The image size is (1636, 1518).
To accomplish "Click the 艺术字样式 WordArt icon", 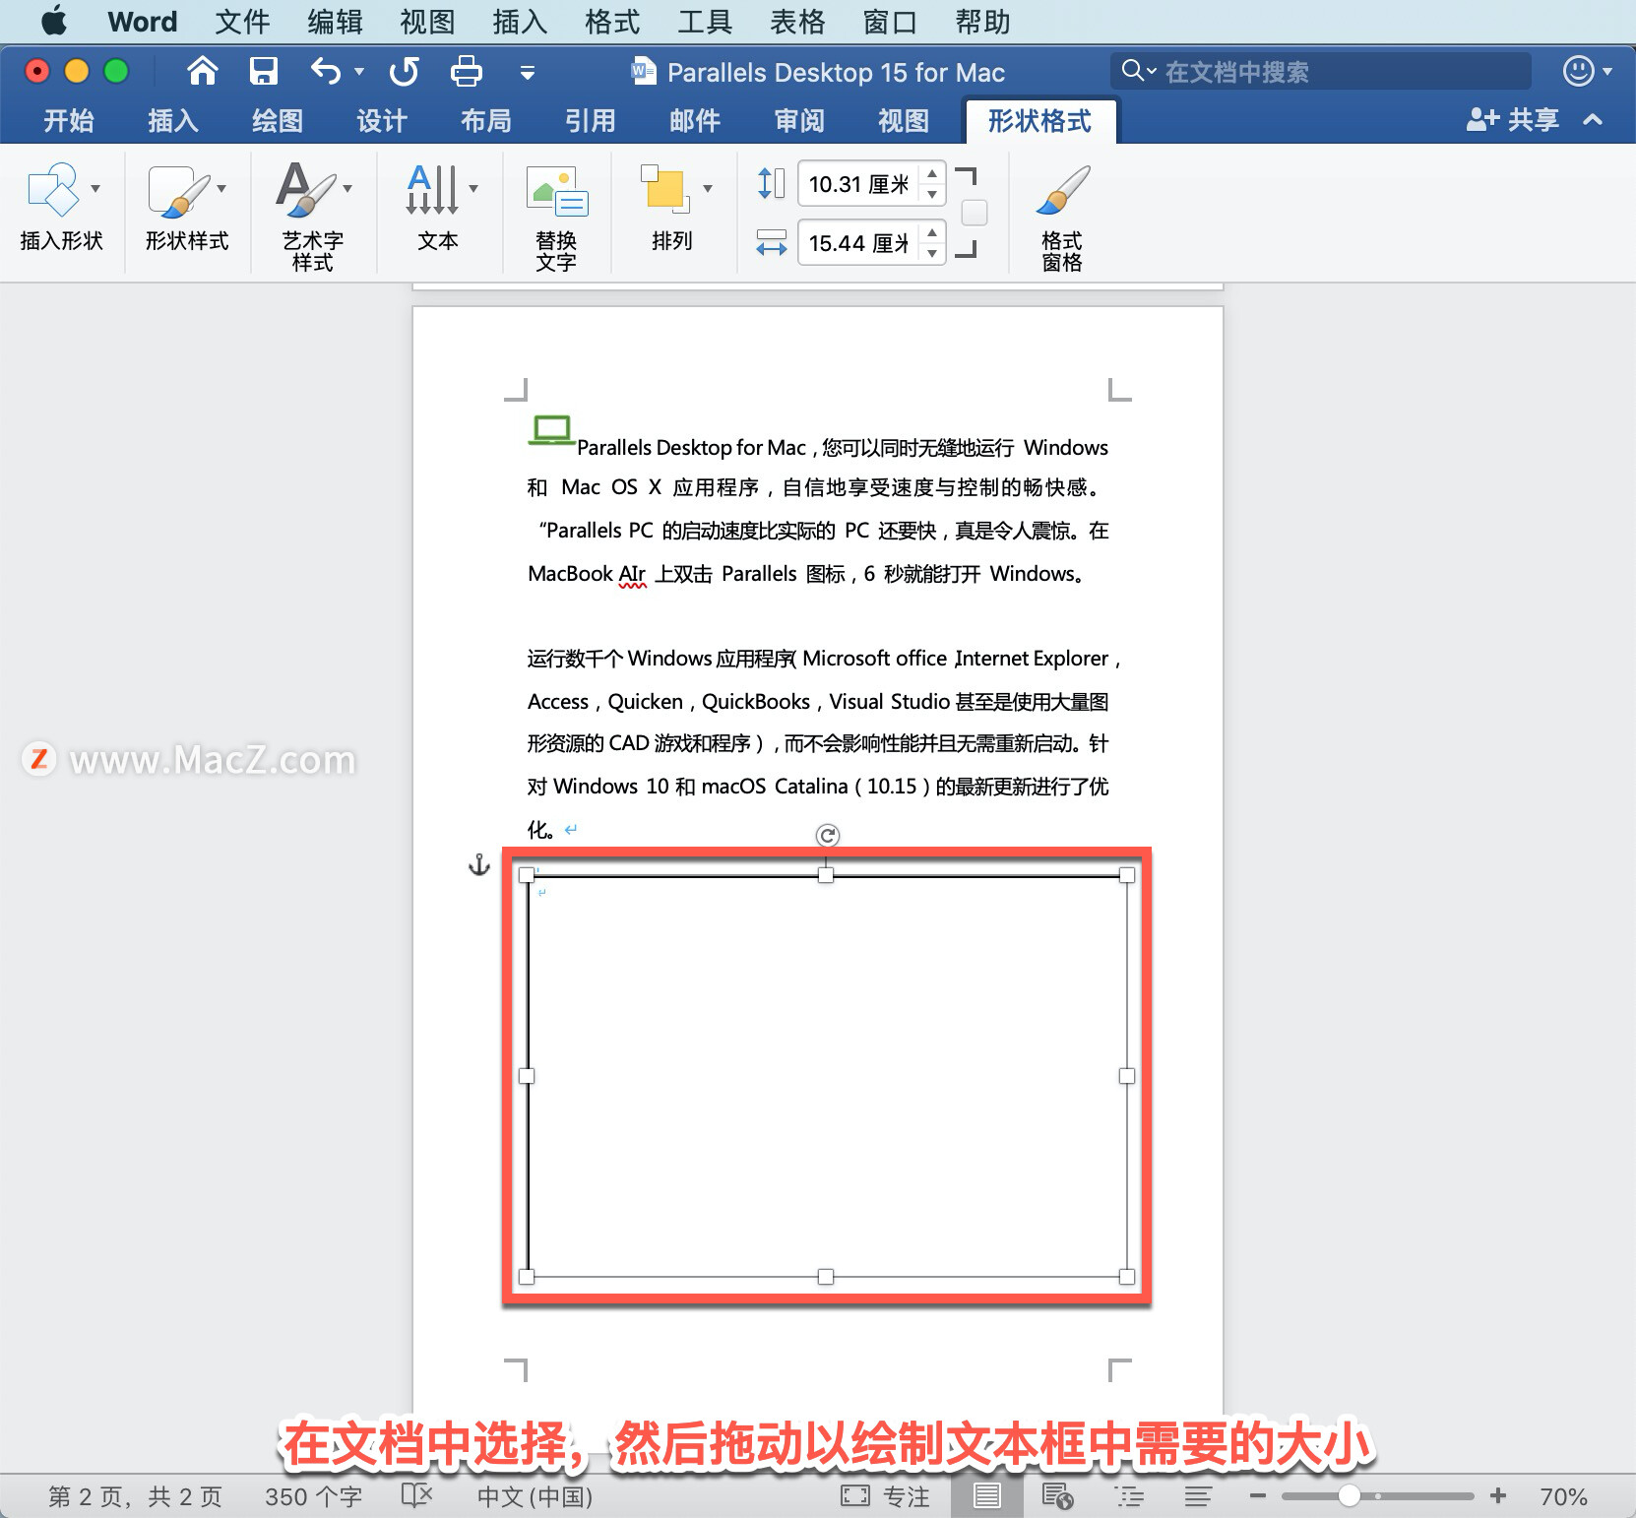I will 306,189.
